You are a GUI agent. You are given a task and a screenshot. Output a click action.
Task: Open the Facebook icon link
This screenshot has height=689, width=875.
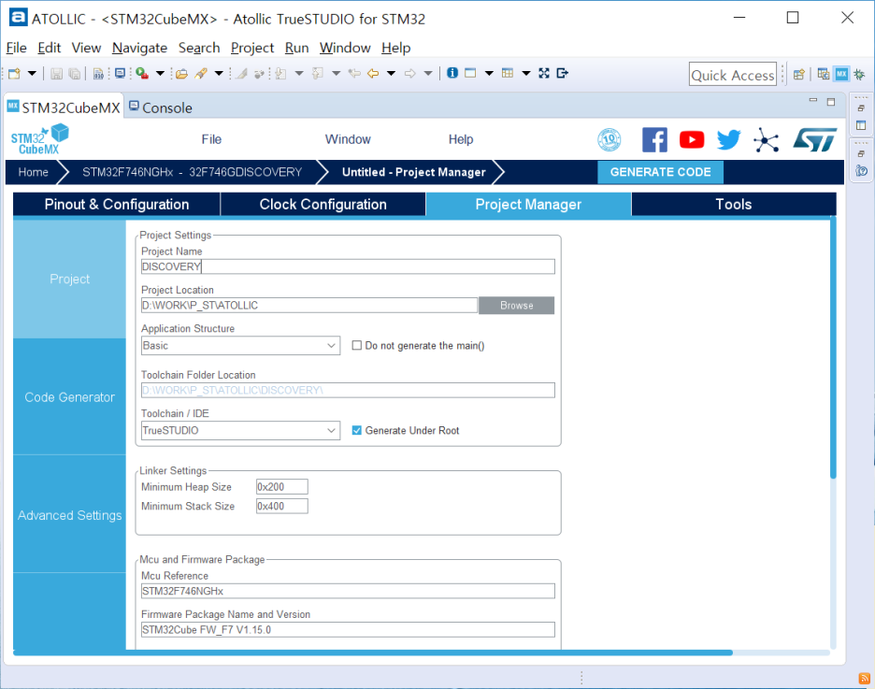pyautogui.click(x=654, y=139)
